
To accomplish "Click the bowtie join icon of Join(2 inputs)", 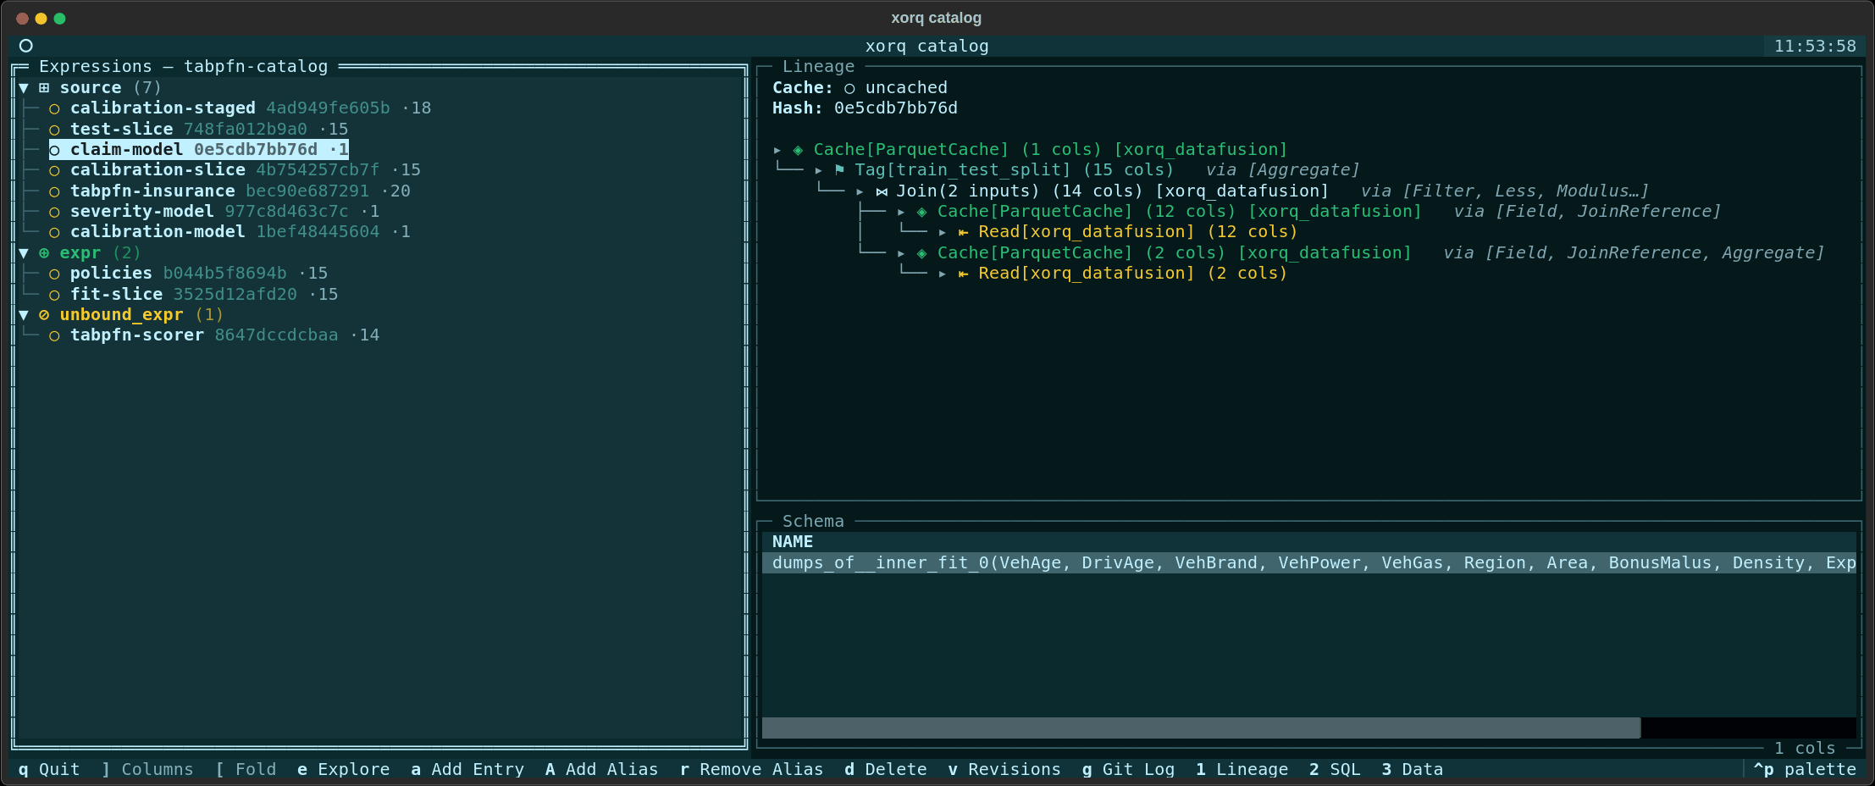I will tap(882, 191).
